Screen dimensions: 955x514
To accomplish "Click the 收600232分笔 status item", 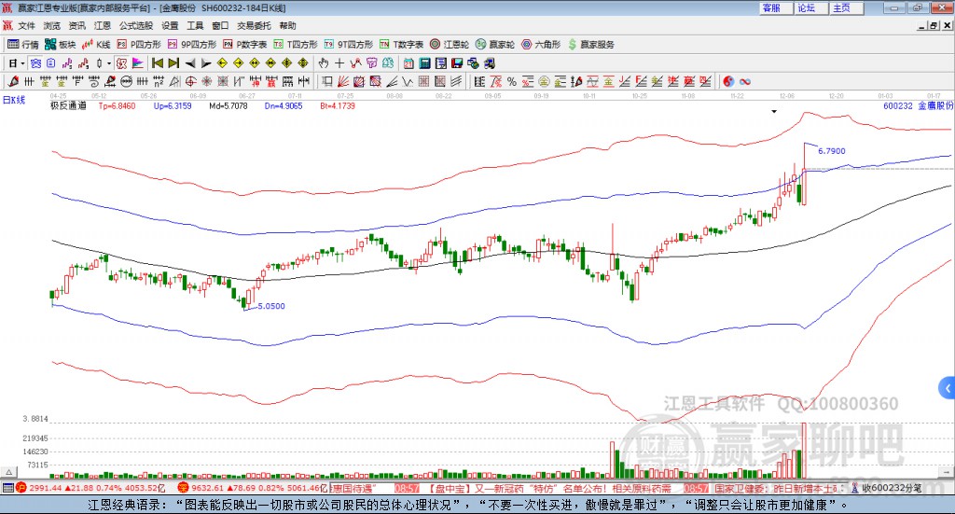I will [888, 488].
